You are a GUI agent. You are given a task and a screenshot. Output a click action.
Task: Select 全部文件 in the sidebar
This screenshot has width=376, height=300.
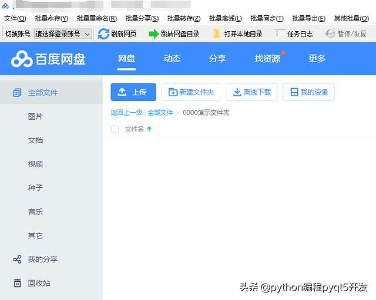click(x=51, y=93)
